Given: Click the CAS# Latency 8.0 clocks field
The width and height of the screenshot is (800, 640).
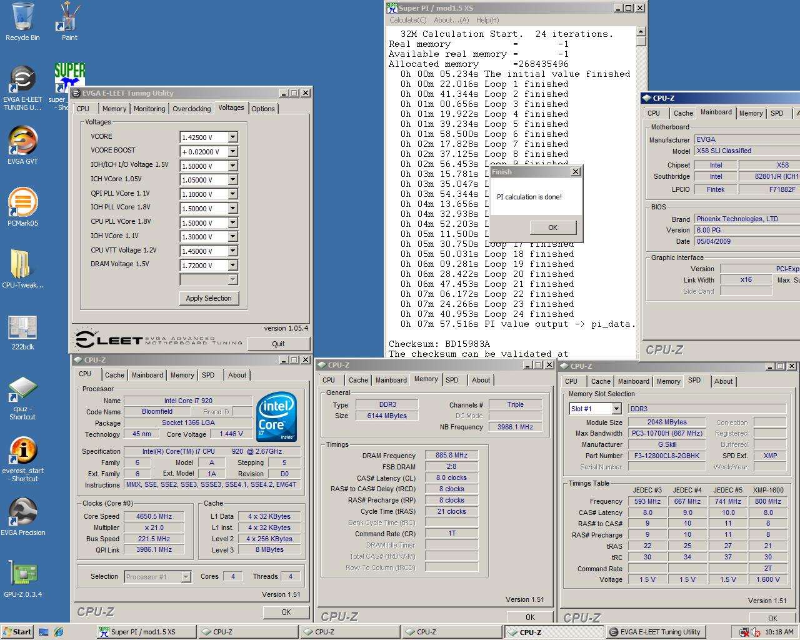Looking at the screenshot, I should [451, 477].
